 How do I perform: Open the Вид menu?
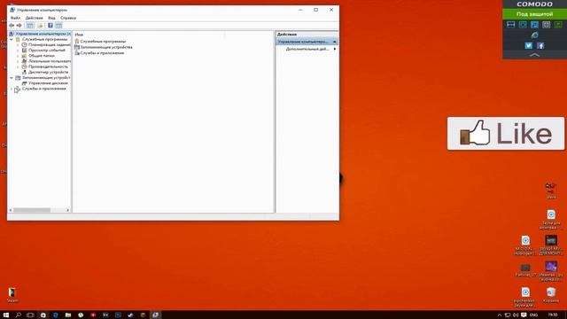point(51,18)
